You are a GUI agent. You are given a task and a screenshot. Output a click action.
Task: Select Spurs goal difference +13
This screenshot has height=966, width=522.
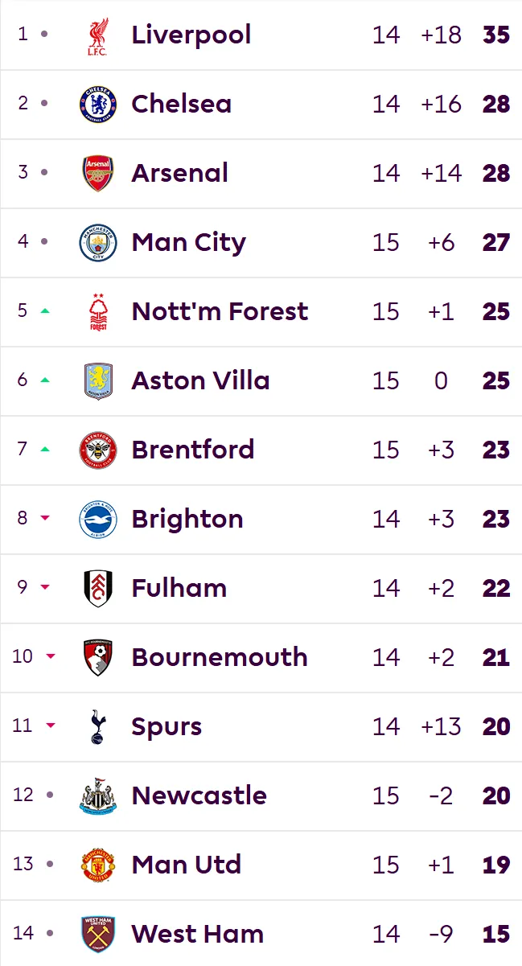coord(441,726)
